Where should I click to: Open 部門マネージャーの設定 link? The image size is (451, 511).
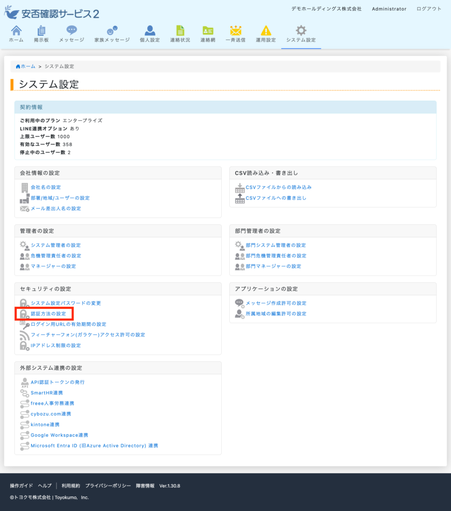point(273,266)
